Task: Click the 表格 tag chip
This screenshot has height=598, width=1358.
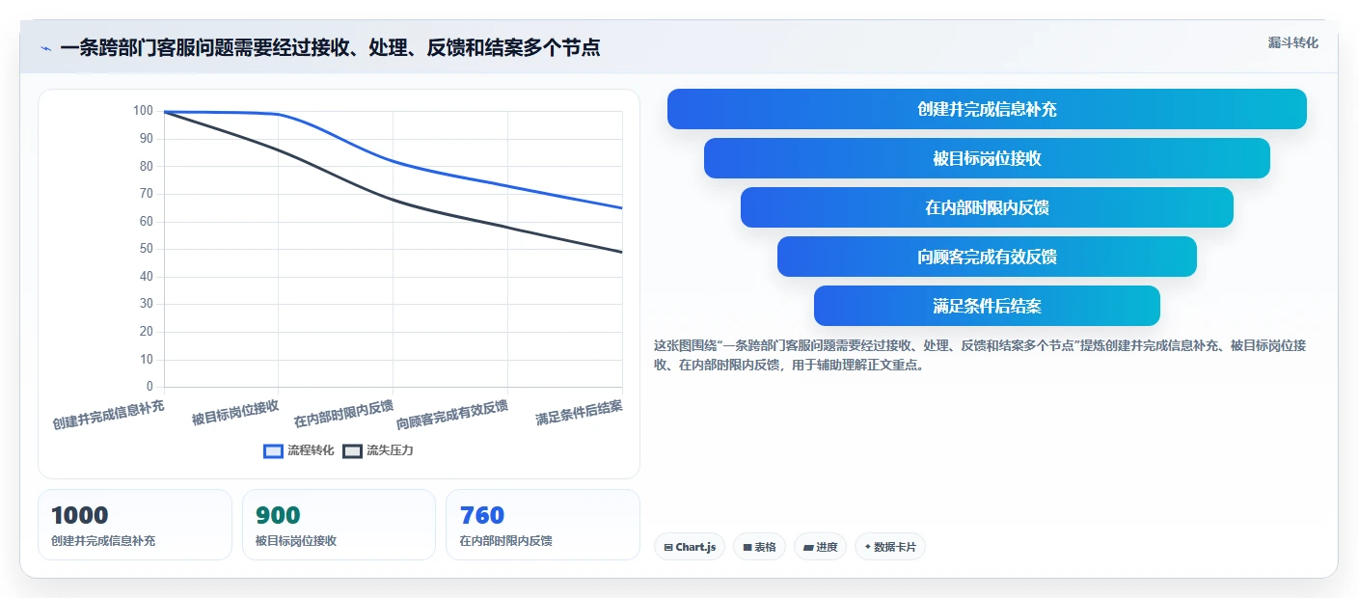Action: (759, 547)
